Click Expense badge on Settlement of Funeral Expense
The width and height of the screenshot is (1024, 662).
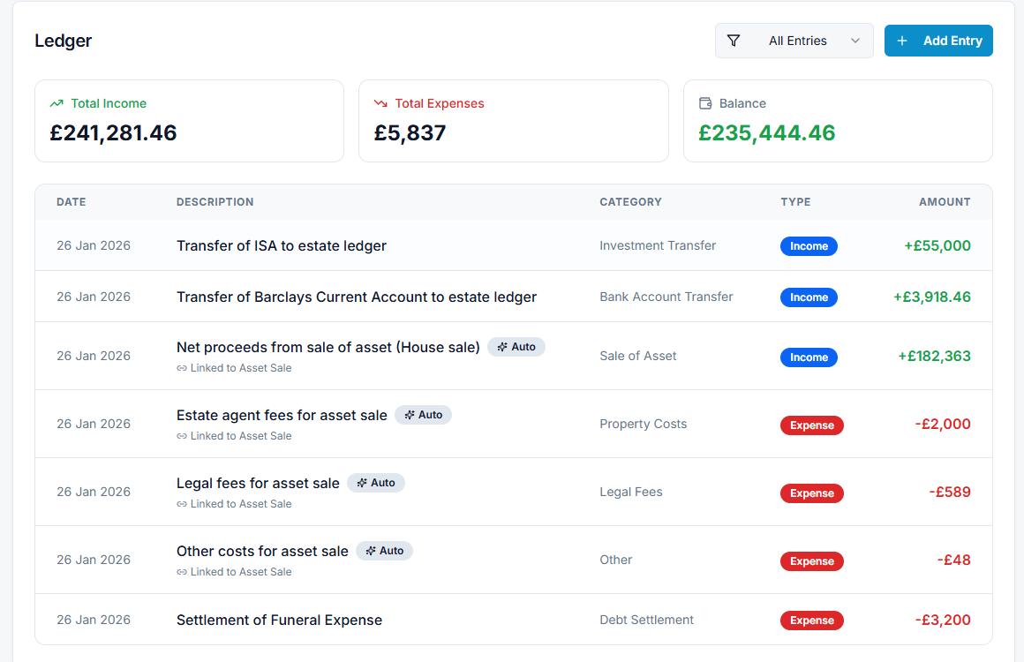coord(812,621)
